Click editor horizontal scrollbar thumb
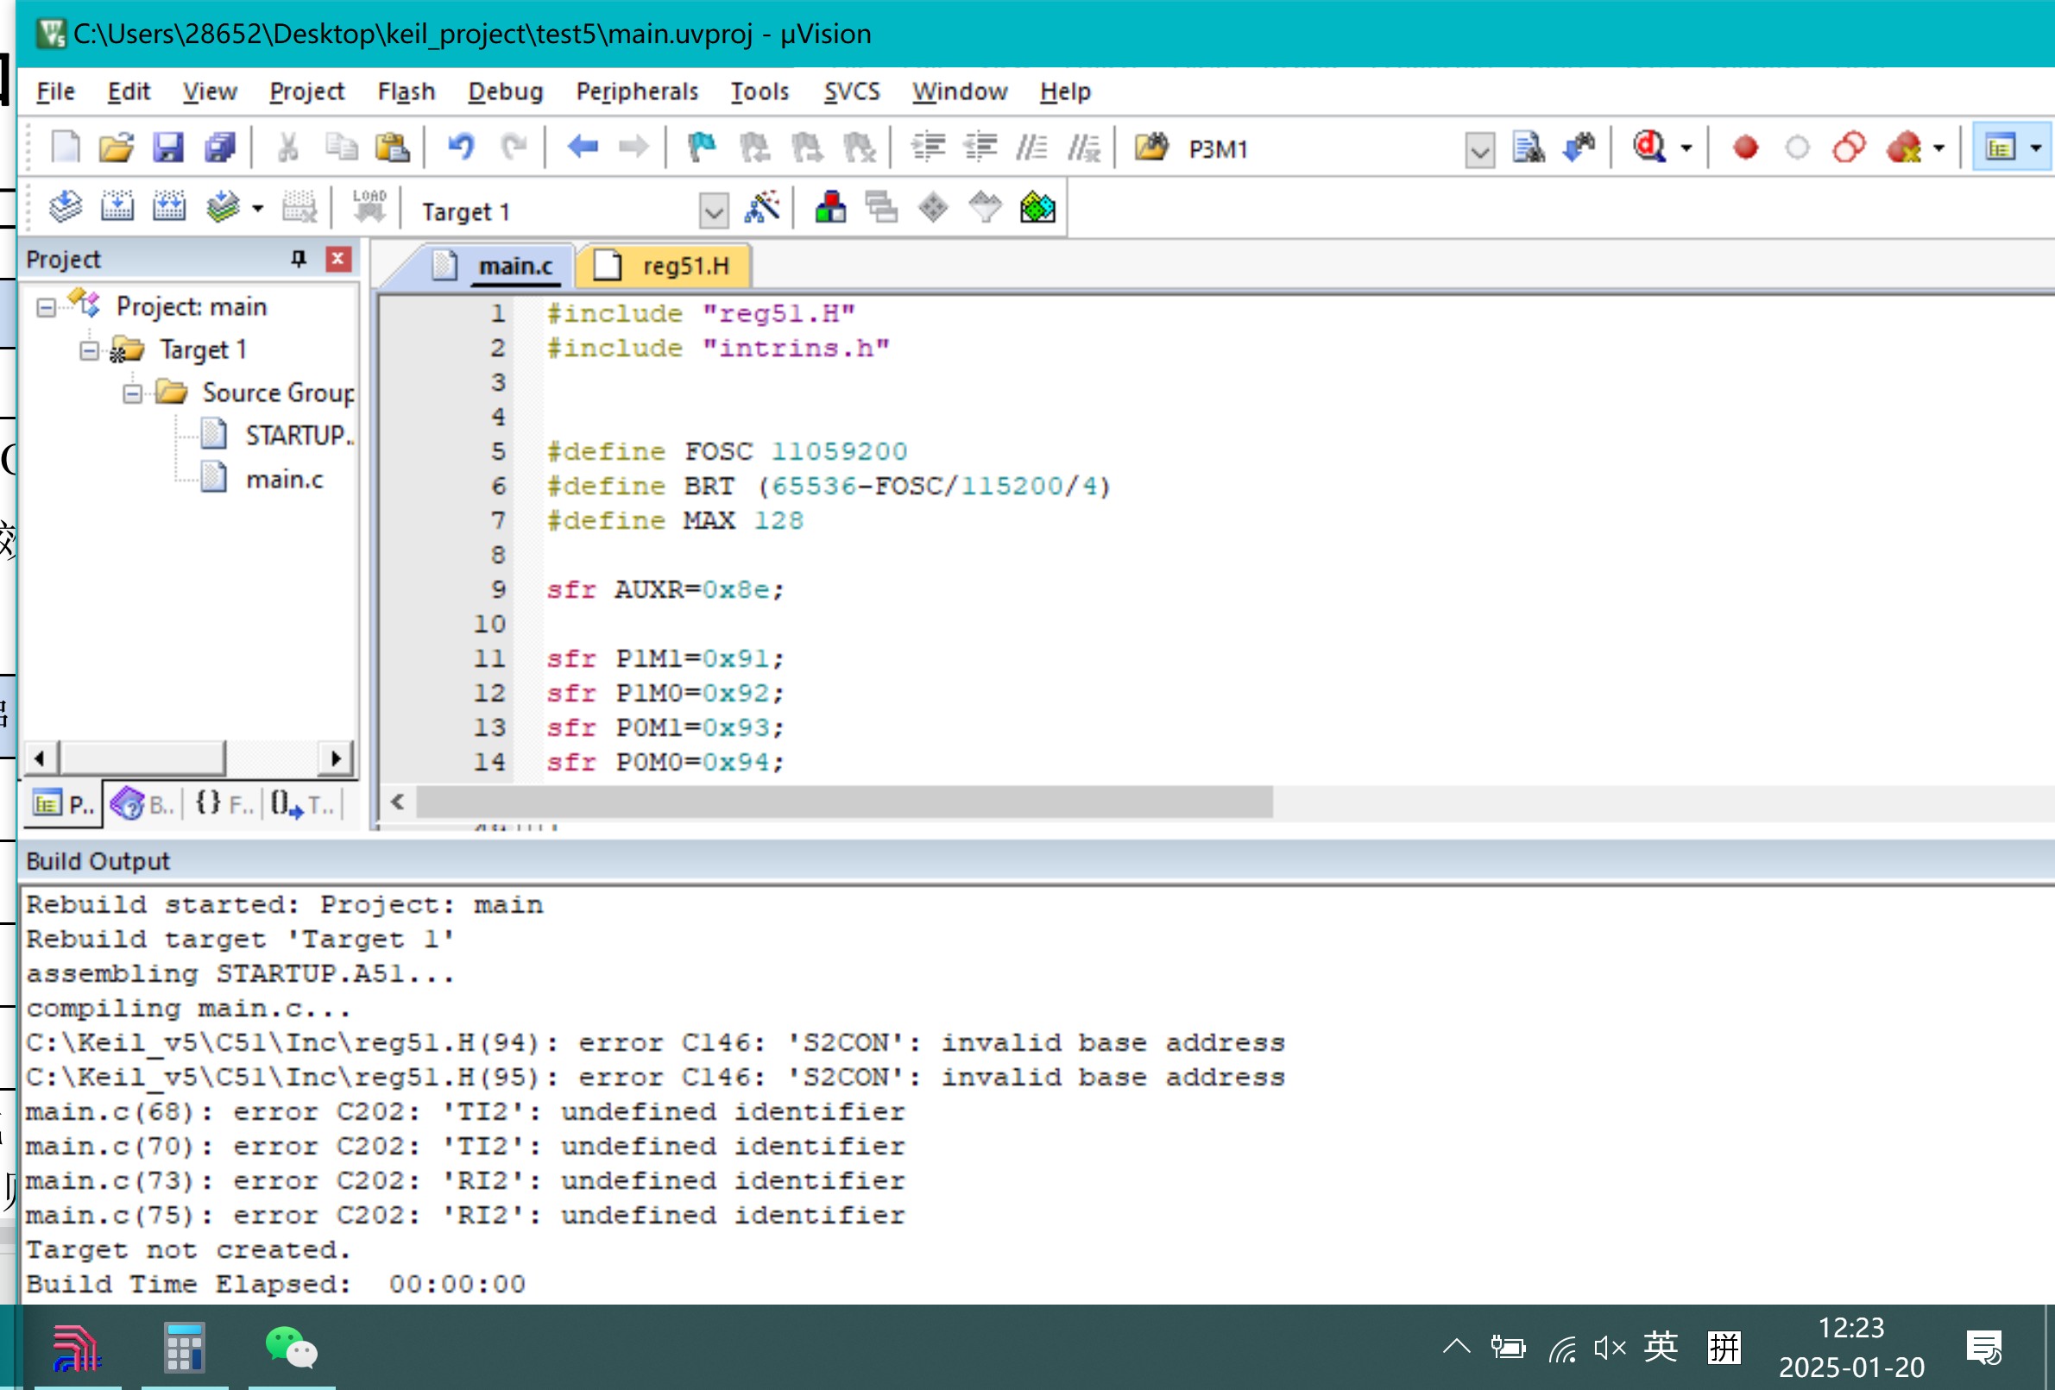 (x=844, y=802)
